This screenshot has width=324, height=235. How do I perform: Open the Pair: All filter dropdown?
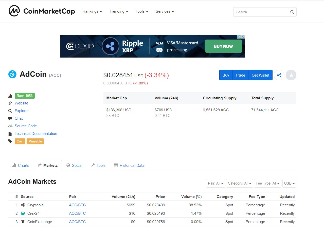pos(215,183)
